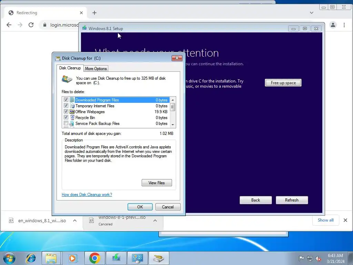Open Chrome tab search chevron

coord(312,13)
